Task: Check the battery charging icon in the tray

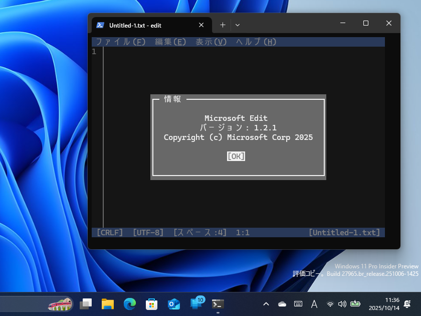Action: click(x=356, y=303)
